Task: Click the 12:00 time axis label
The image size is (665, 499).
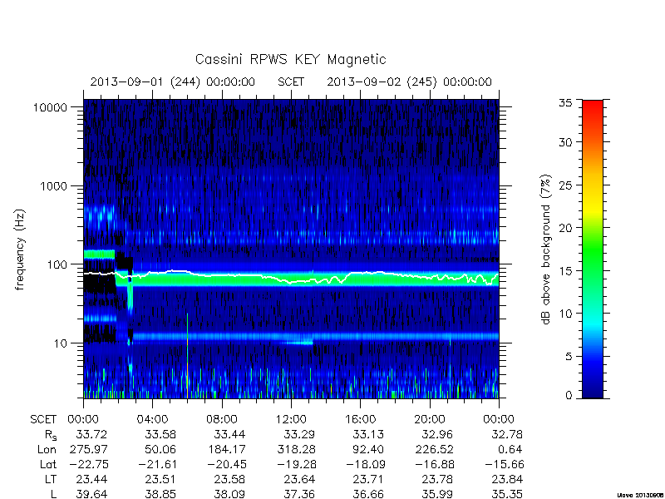Action: coord(291,420)
